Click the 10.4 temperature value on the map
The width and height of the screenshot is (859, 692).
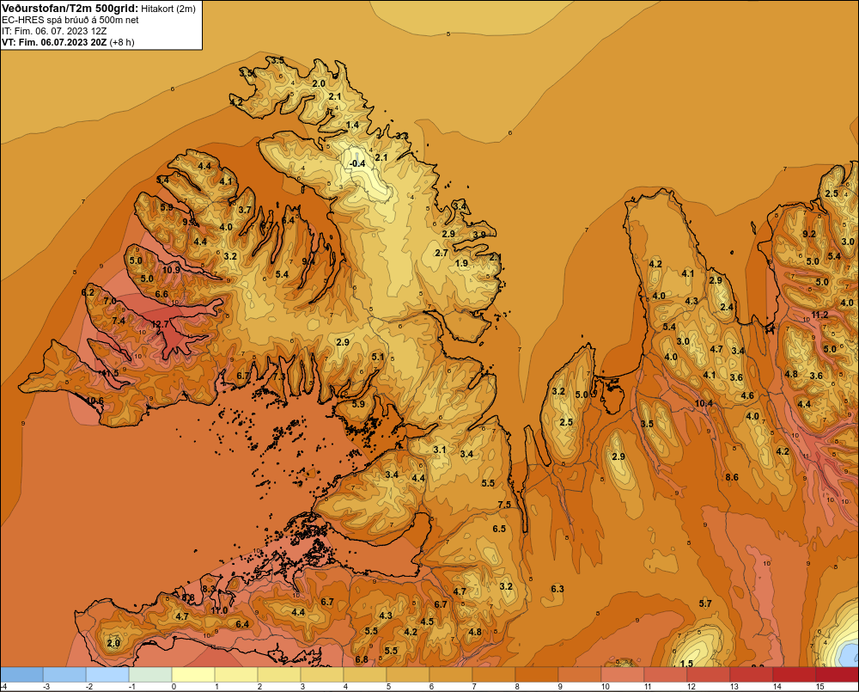(704, 403)
